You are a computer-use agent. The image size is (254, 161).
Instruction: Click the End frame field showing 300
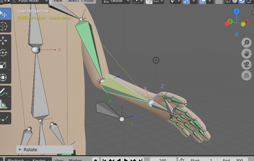click(x=233, y=160)
